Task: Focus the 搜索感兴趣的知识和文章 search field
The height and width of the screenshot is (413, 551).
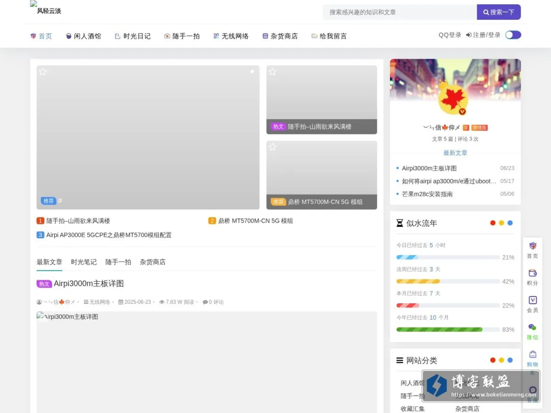Action: click(400, 12)
